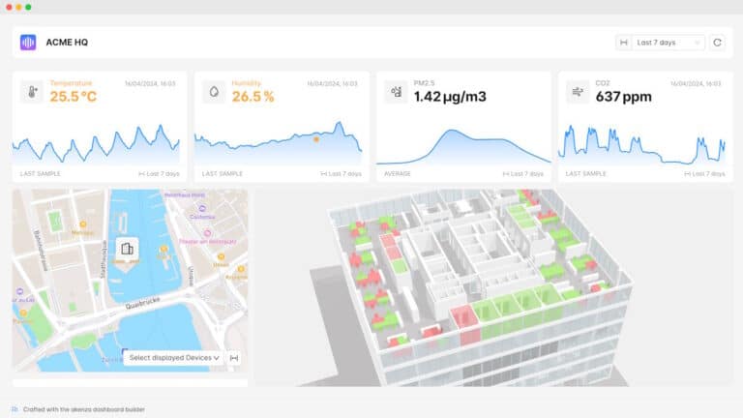This screenshot has height=418, width=743.
Task: Click the water drop icon on Humidity card
Action: (214, 92)
